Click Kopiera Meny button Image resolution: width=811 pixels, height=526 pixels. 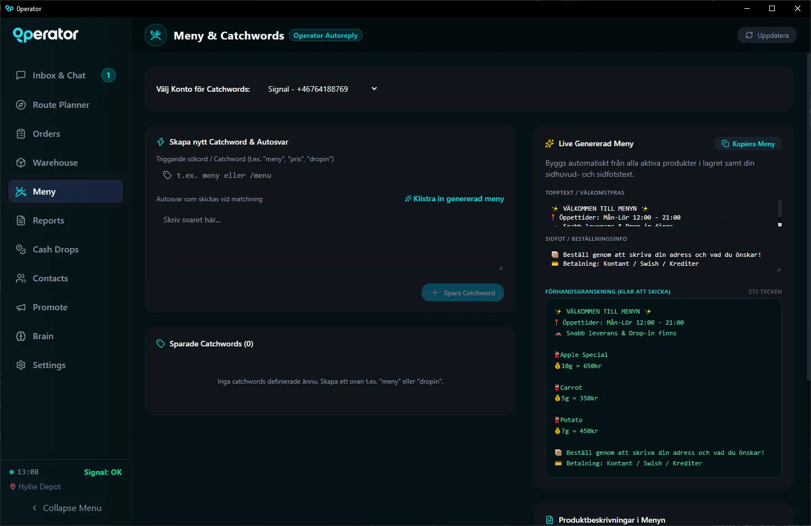pyautogui.click(x=748, y=144)
